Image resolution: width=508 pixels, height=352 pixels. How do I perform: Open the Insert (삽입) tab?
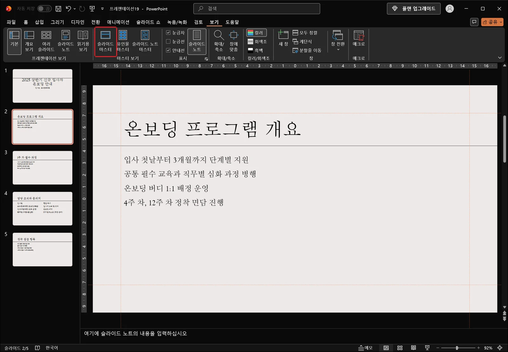click(x=39, y=22)
